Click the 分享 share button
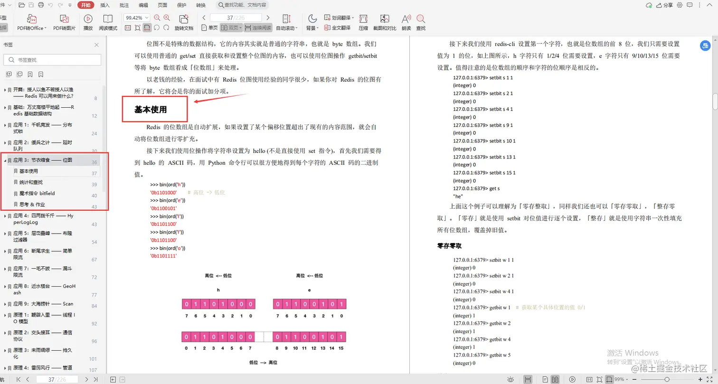 (663, 5)
